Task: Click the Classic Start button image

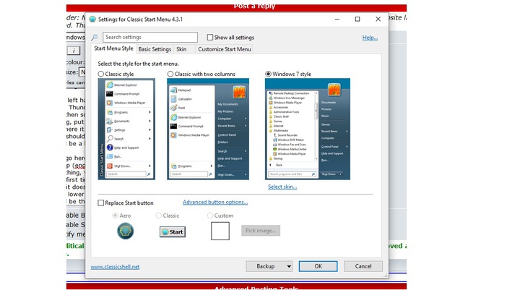Action: (173, 232)
